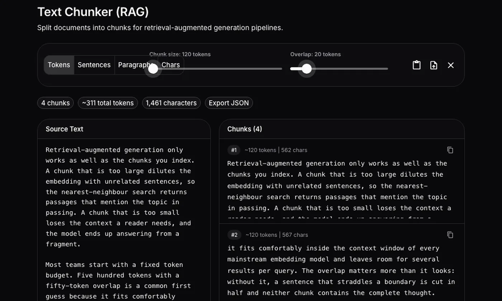Screen dimensions: 502x301
Task: Copy chunk #2 with its copy icon
Action: 450,235
